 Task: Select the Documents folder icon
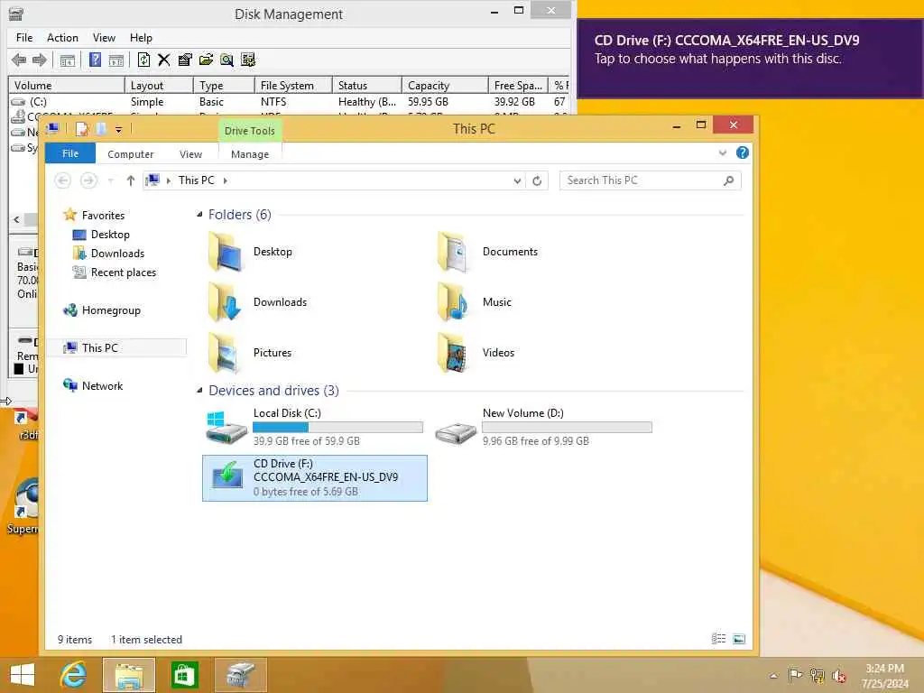pos(454,253)
